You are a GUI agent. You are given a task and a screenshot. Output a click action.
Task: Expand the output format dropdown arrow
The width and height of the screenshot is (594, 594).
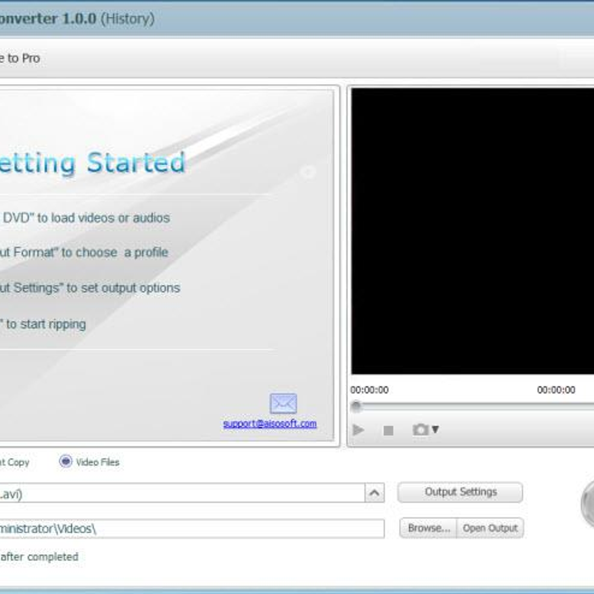point(375,493)
